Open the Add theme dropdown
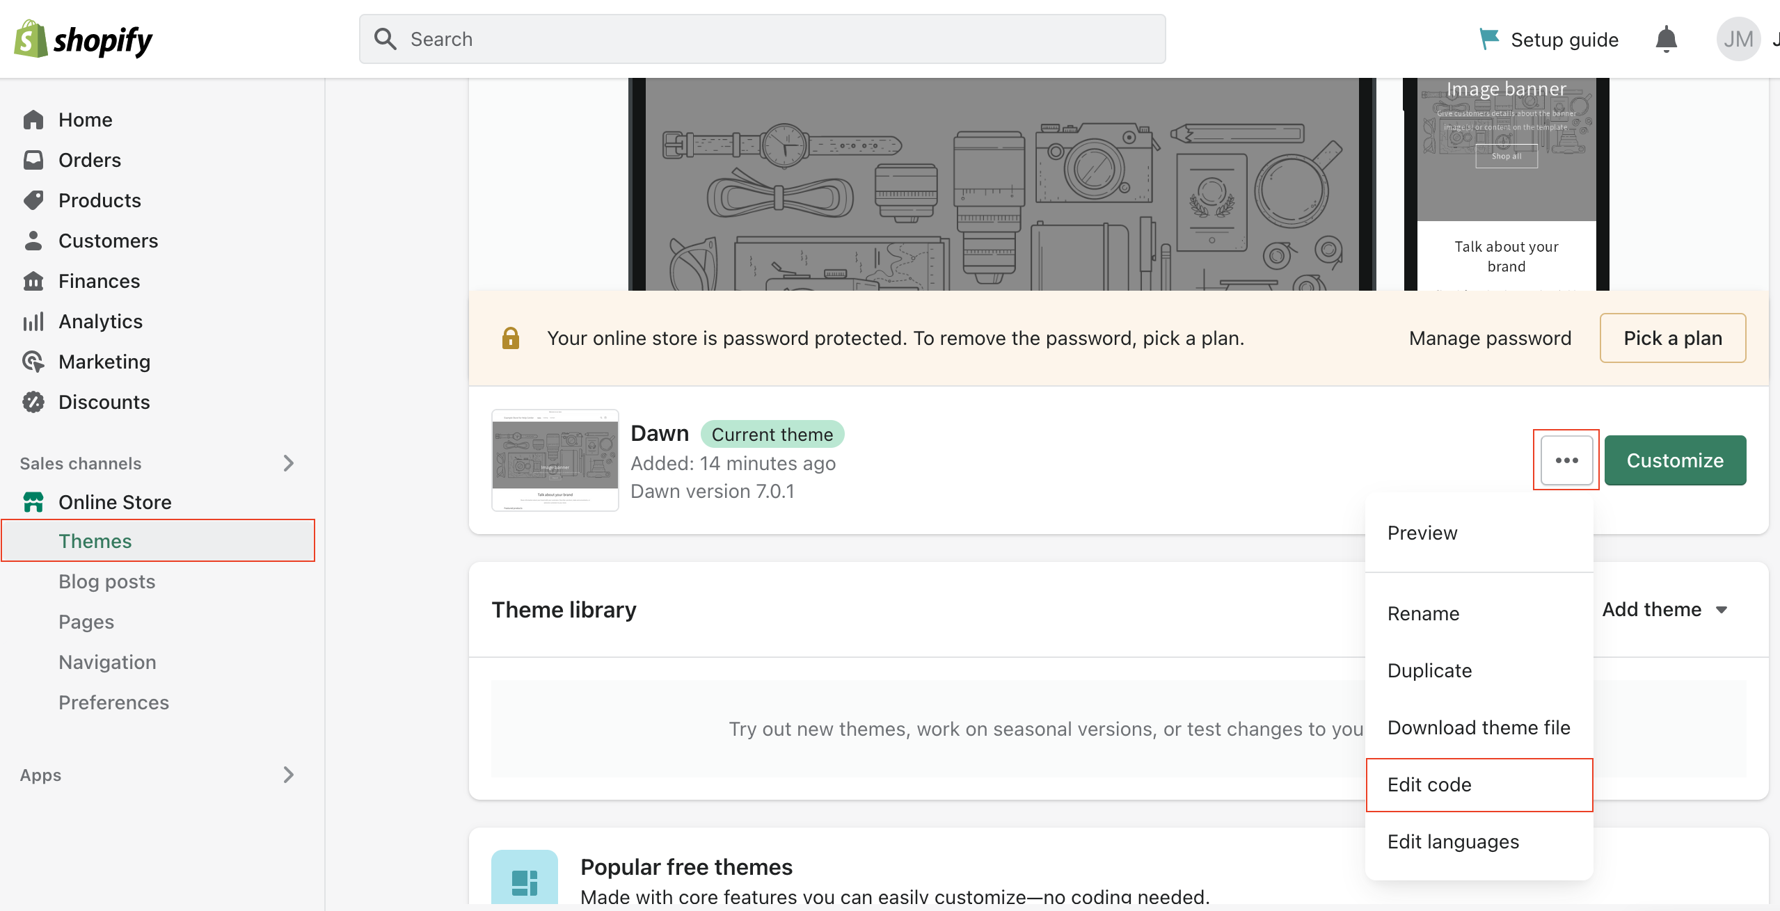 click(x=1664, y=610)
